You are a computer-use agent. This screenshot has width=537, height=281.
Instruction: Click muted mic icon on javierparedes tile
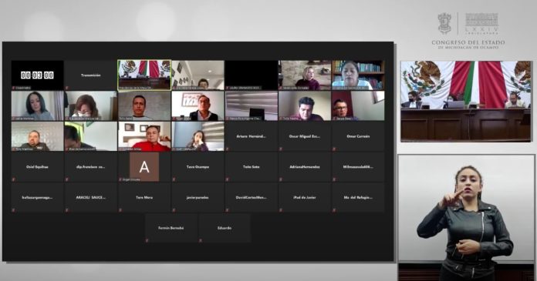[174, 210]
